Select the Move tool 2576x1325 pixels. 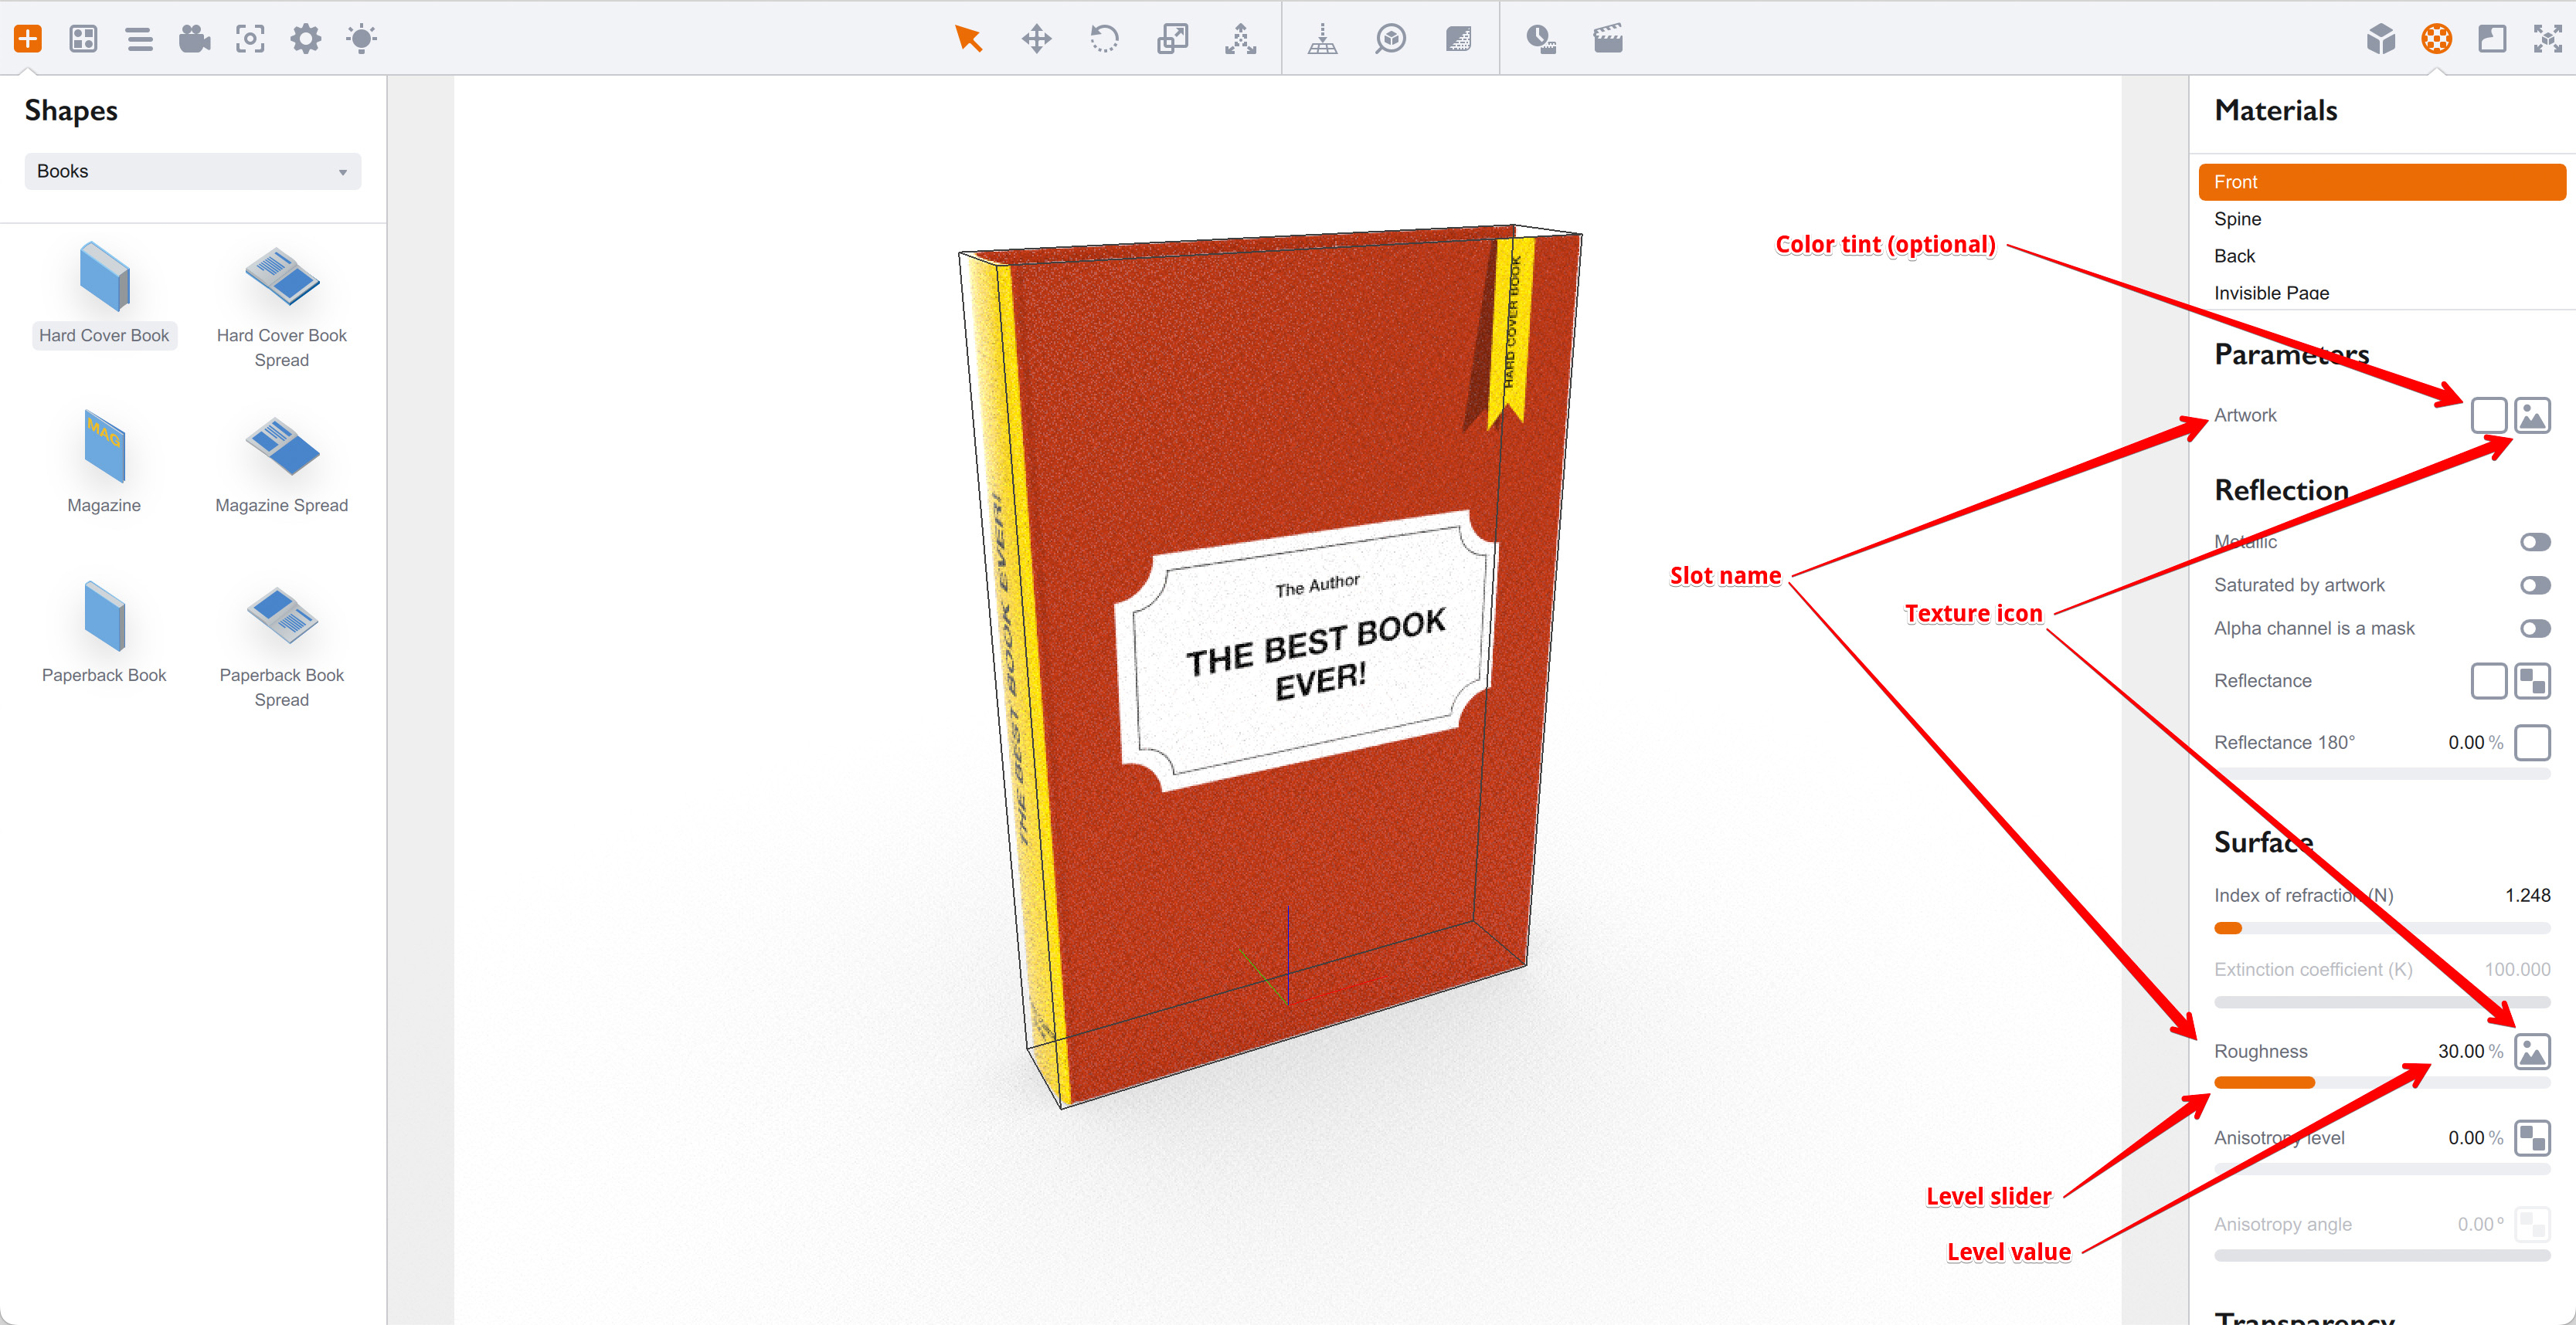[x=1037, y=38]
